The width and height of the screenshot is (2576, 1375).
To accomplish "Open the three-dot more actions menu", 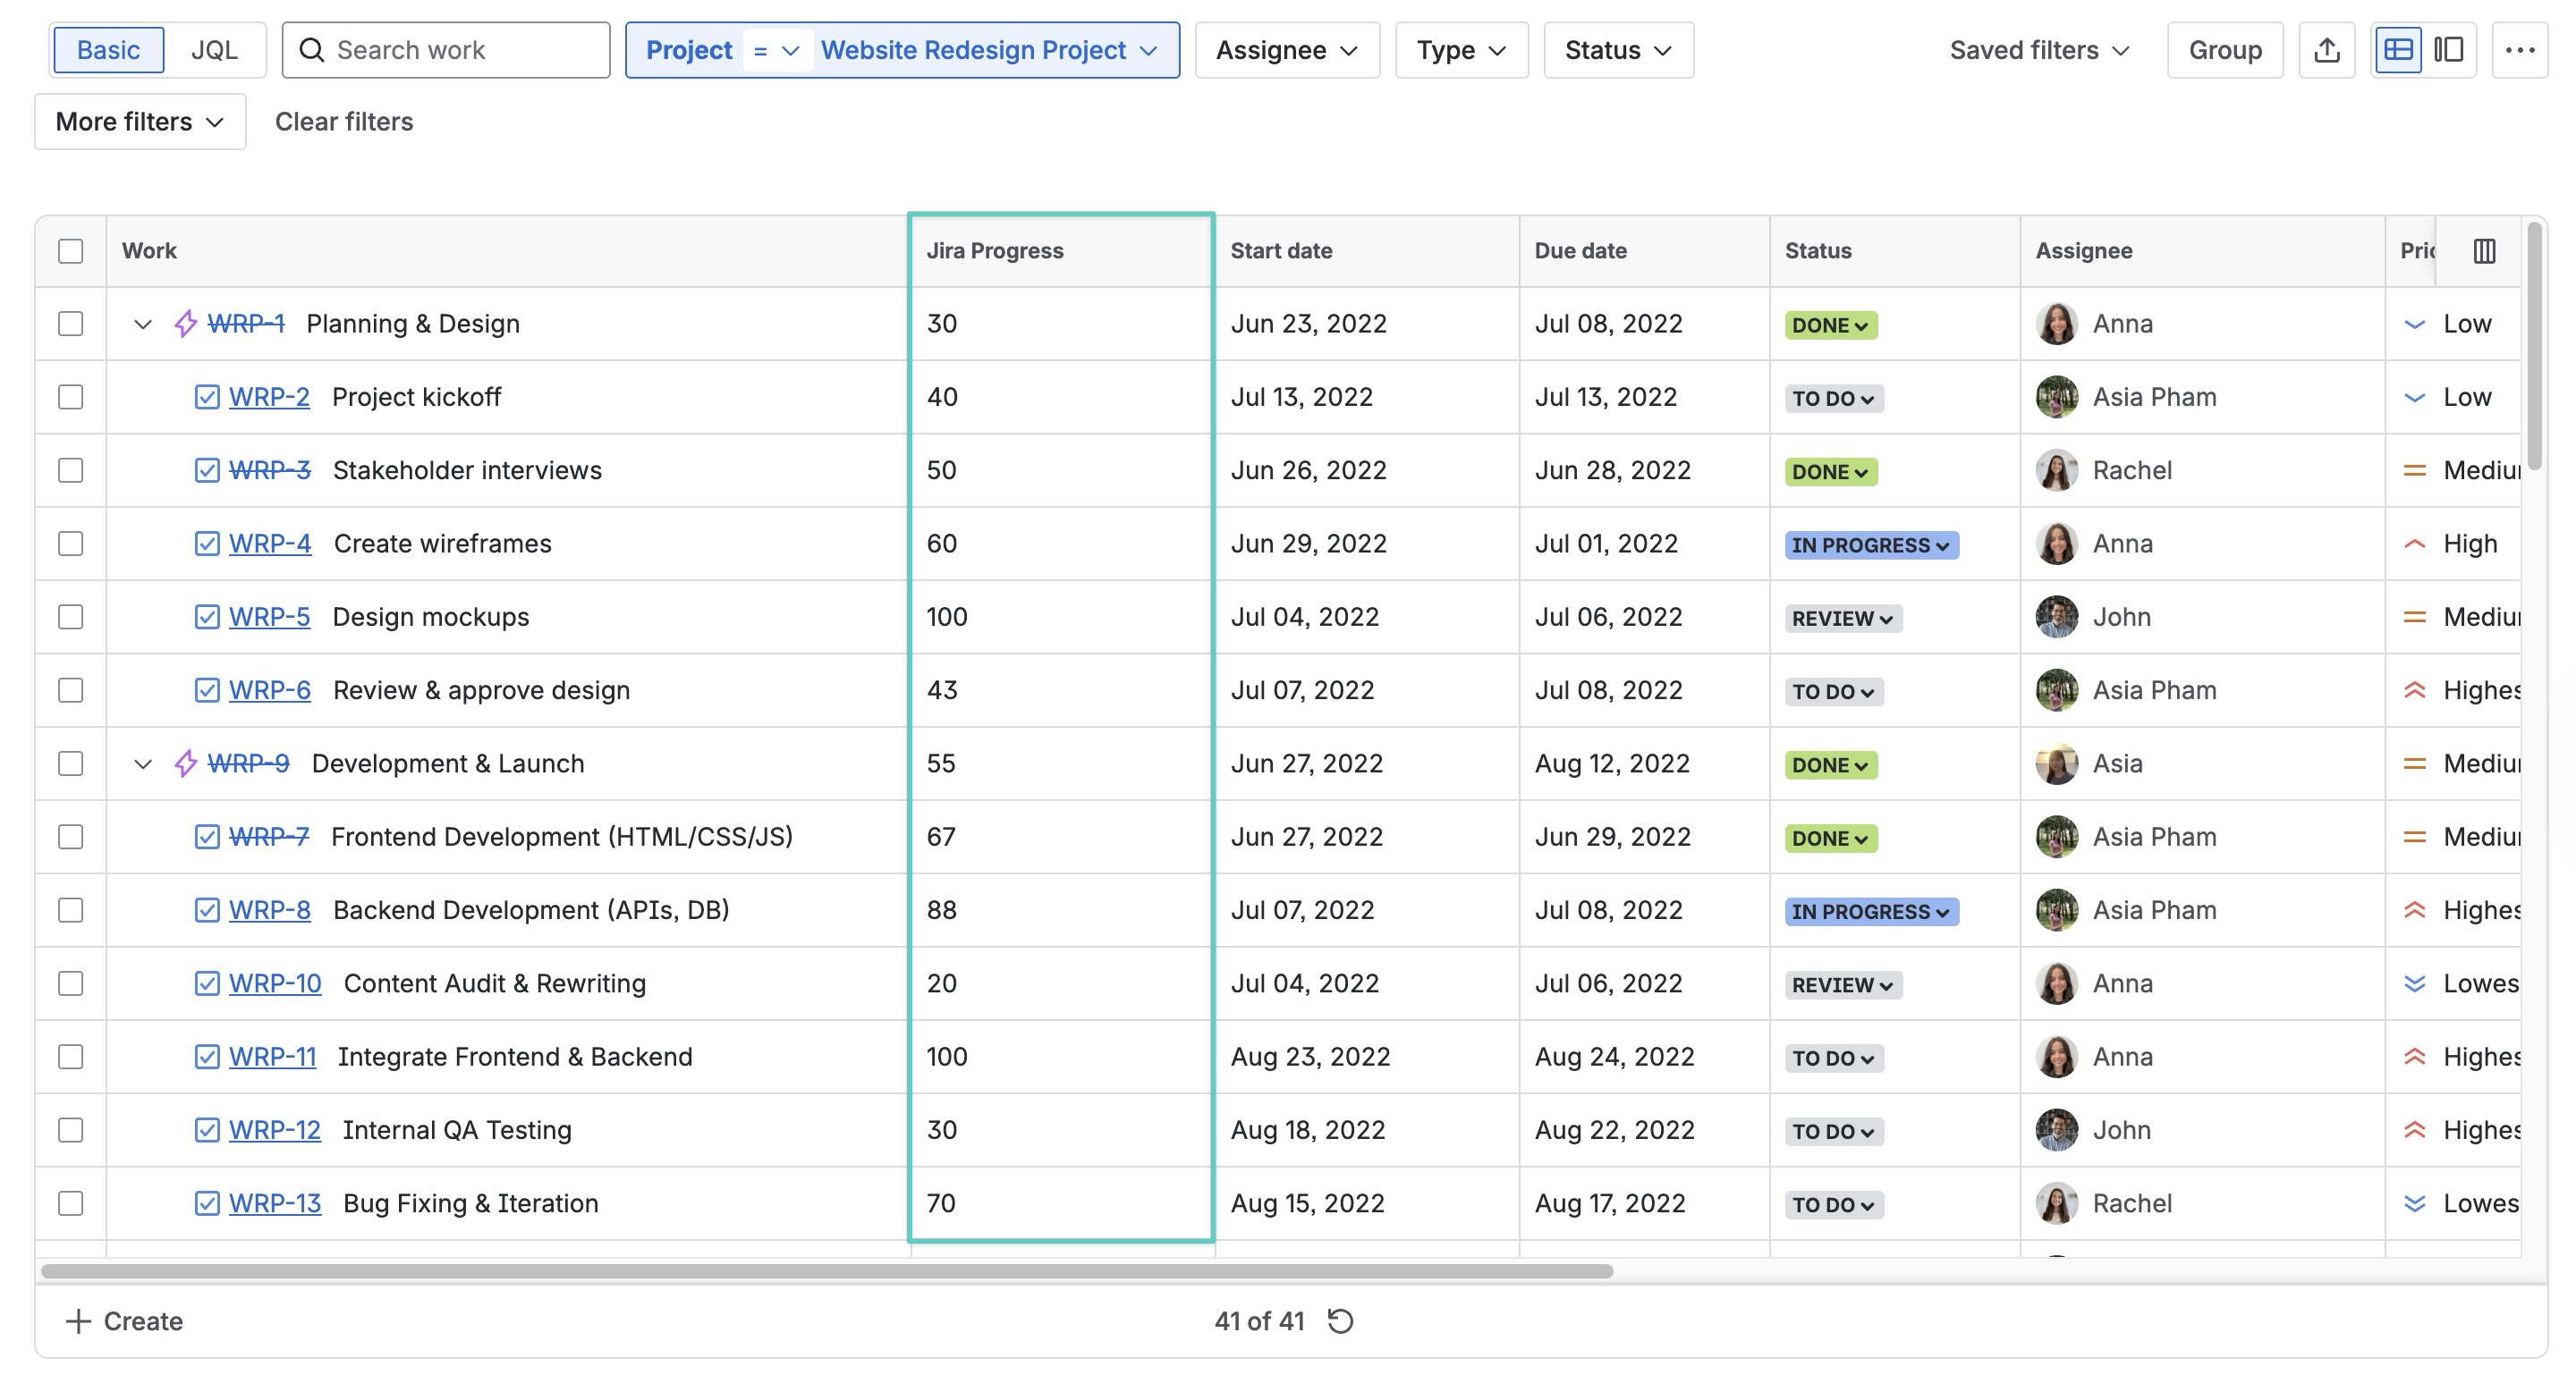I will tap(2519, 50).
